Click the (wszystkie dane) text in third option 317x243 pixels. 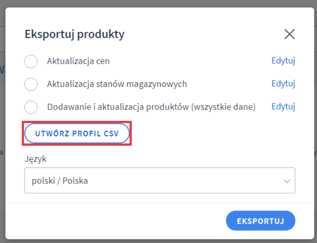[223, 107]
